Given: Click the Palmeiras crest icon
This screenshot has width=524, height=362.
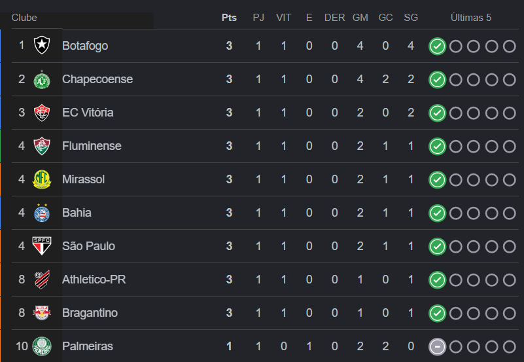Looking at the screenshot, I should point(42,346).
